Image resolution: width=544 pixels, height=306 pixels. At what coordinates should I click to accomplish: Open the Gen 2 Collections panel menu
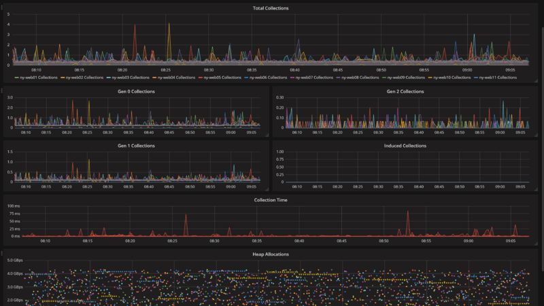tap(405, 92)
